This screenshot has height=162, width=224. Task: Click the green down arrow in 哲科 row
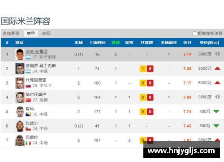216,111
